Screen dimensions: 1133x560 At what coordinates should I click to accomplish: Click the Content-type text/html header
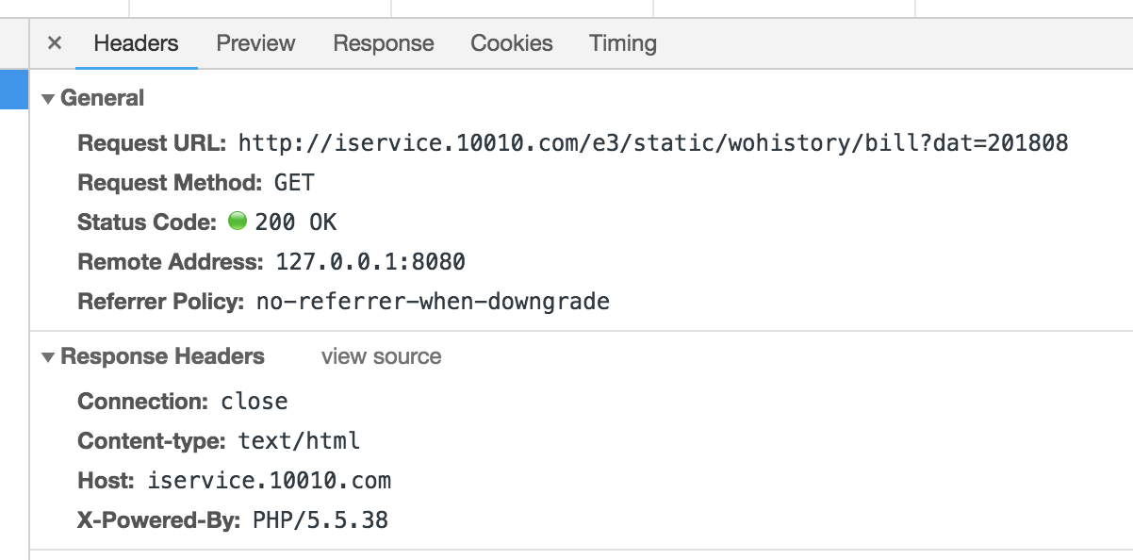click(219, 441)
